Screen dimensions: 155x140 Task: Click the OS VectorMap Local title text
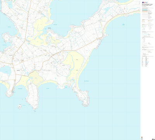point(148,5)
